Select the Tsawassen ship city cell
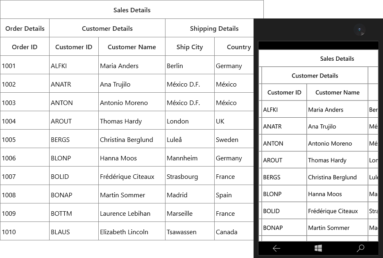The width and height of the screenshot is (383, 258). [x=190, y=231]
